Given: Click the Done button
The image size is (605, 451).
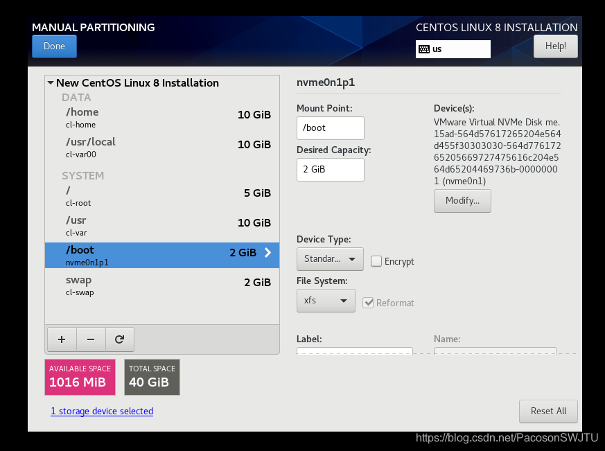Looking at the screenshot, I should point(55,46).
